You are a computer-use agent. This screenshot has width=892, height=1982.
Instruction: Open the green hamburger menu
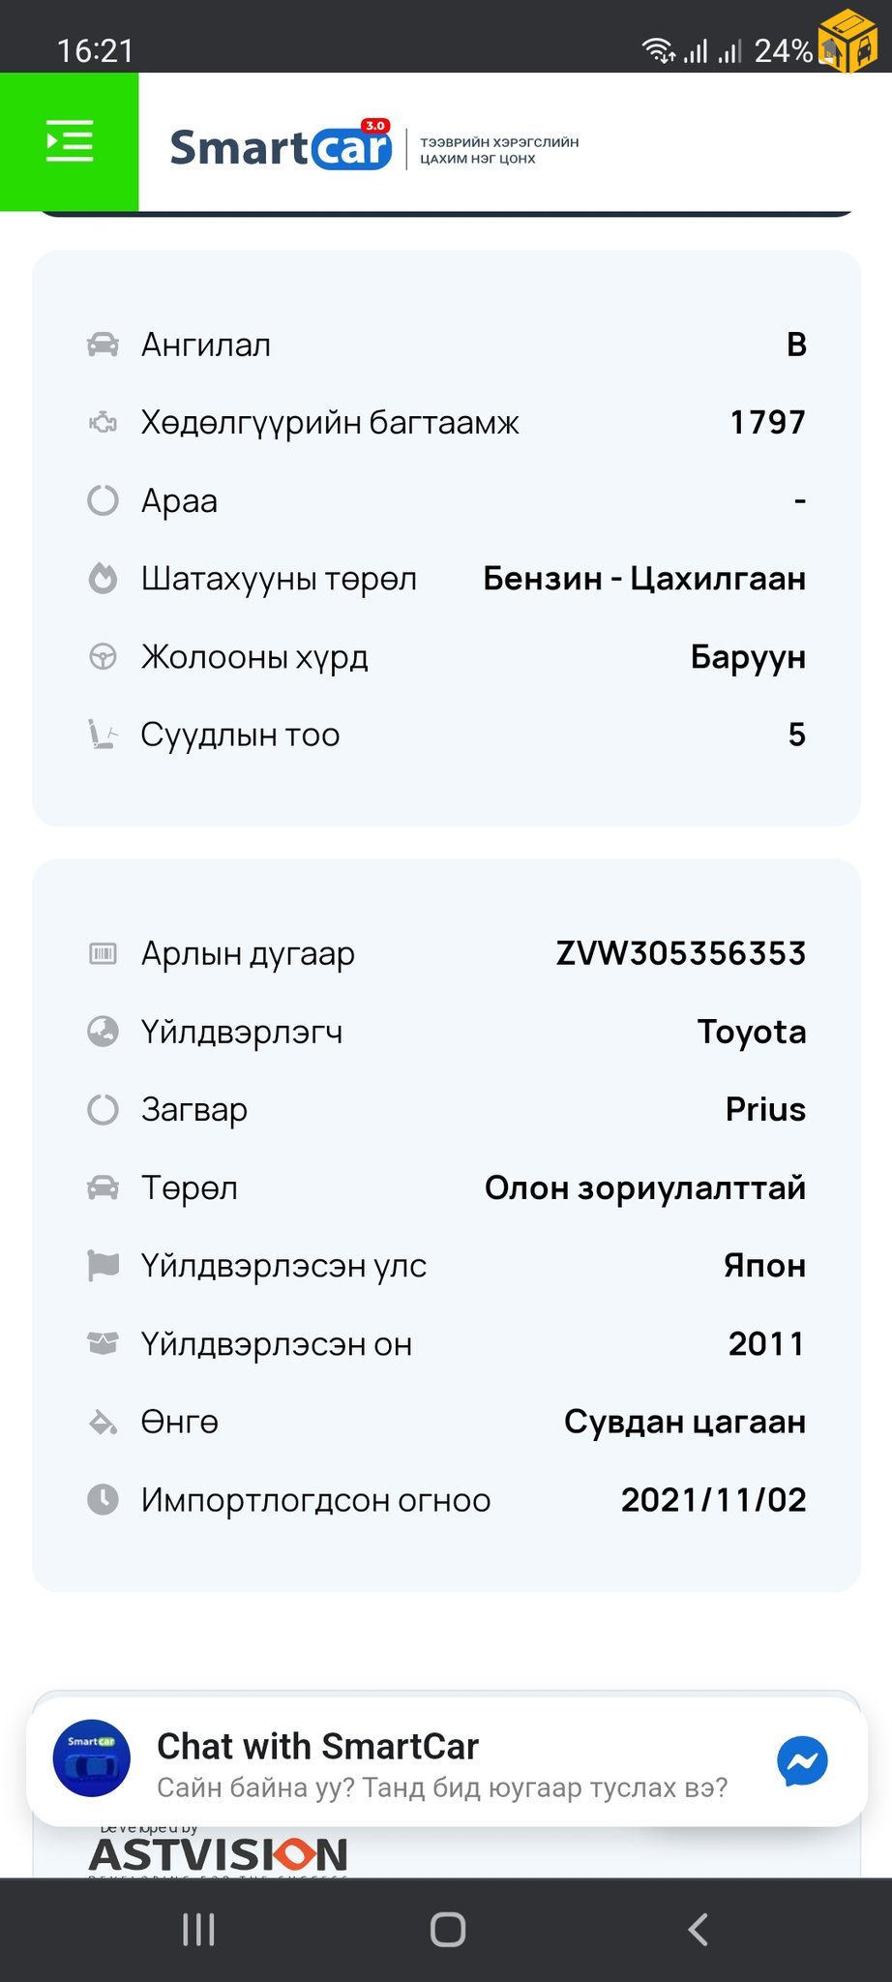[x=70, y=141]
